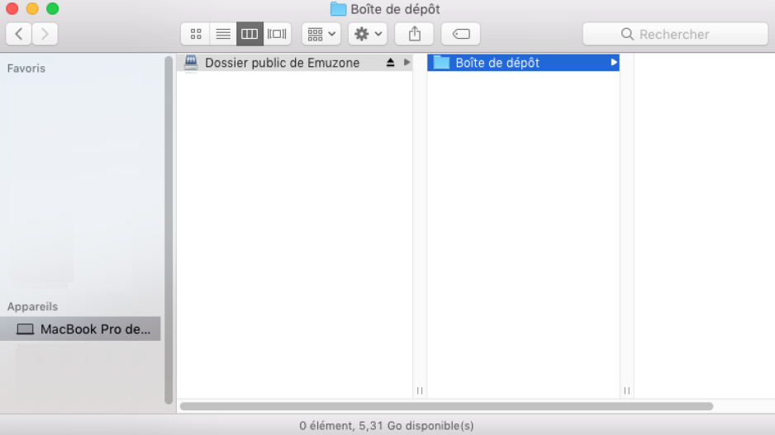Click the horizontal scrollbar at bottom

[x=446, y=406]
